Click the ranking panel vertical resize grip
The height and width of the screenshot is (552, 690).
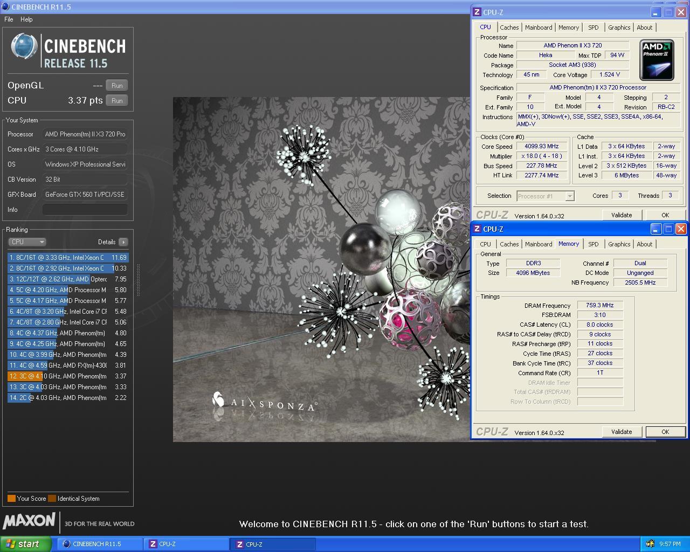coord(138,280)
